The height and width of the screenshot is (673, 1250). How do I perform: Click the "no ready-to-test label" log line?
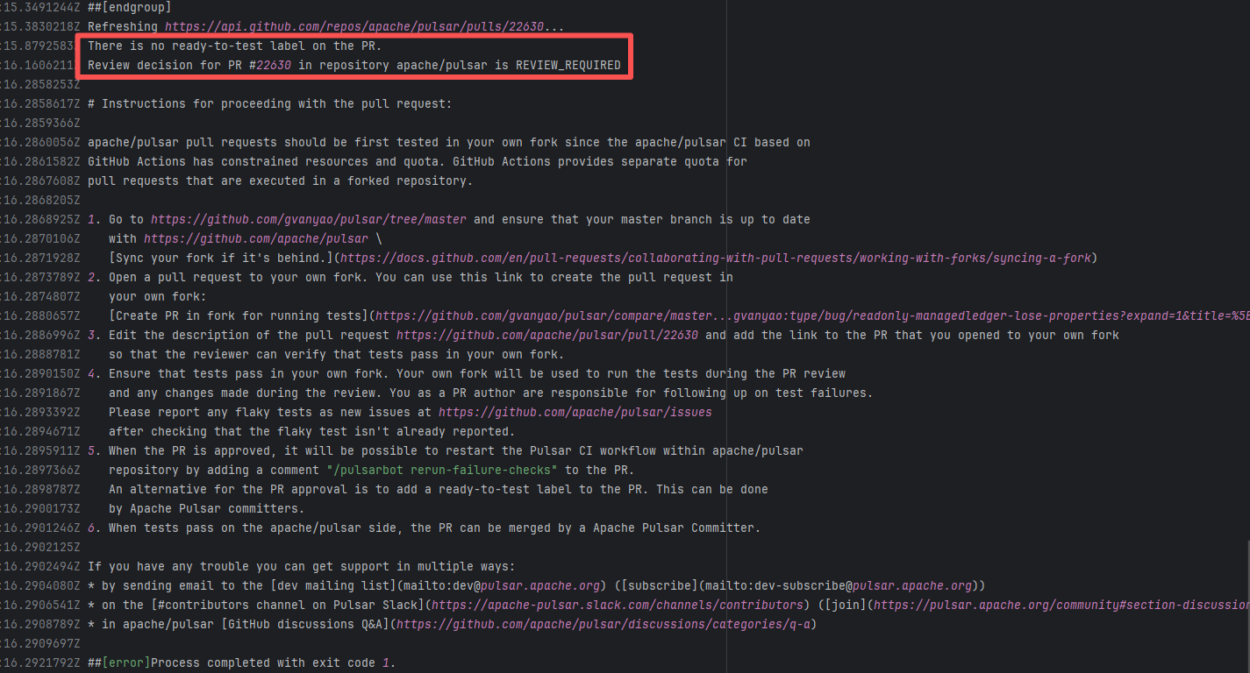(234, 46)
